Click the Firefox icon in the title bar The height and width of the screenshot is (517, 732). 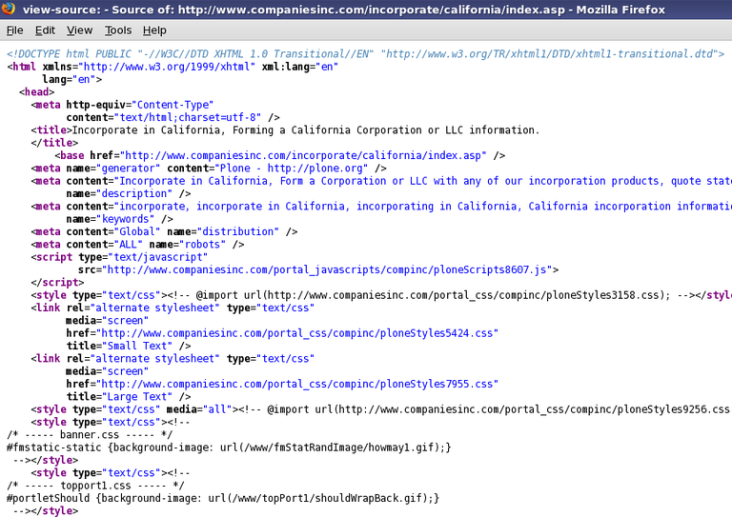[8, 9]
